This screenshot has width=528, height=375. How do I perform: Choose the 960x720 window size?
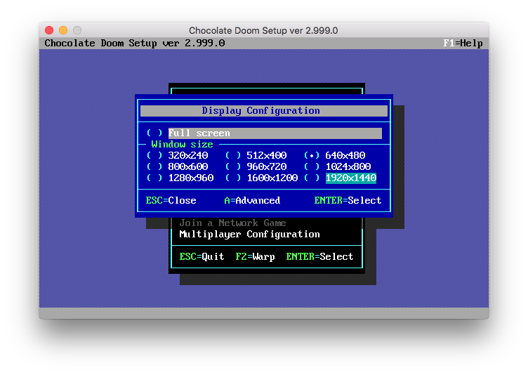pos(256,166)
